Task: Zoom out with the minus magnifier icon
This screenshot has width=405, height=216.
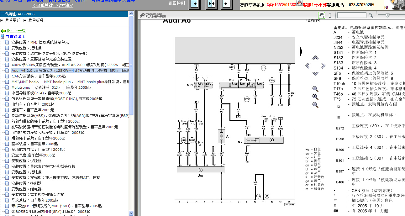Action: click(316, 105)
